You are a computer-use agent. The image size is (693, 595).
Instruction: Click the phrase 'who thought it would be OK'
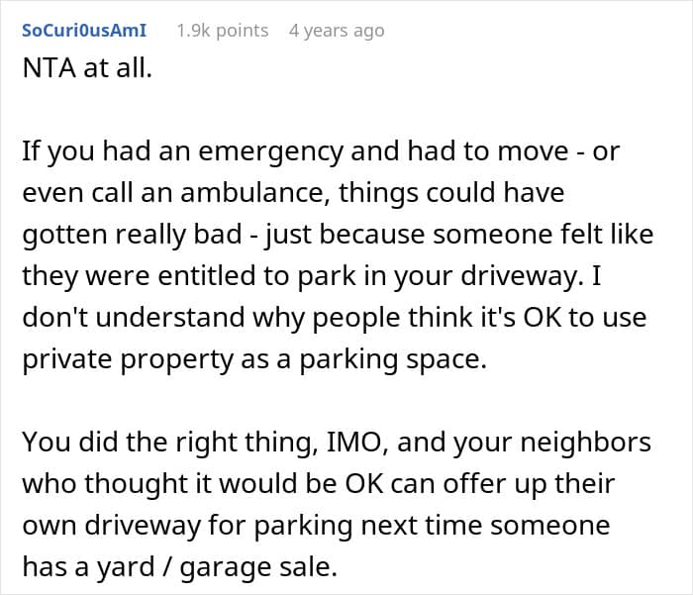[184, 485]
